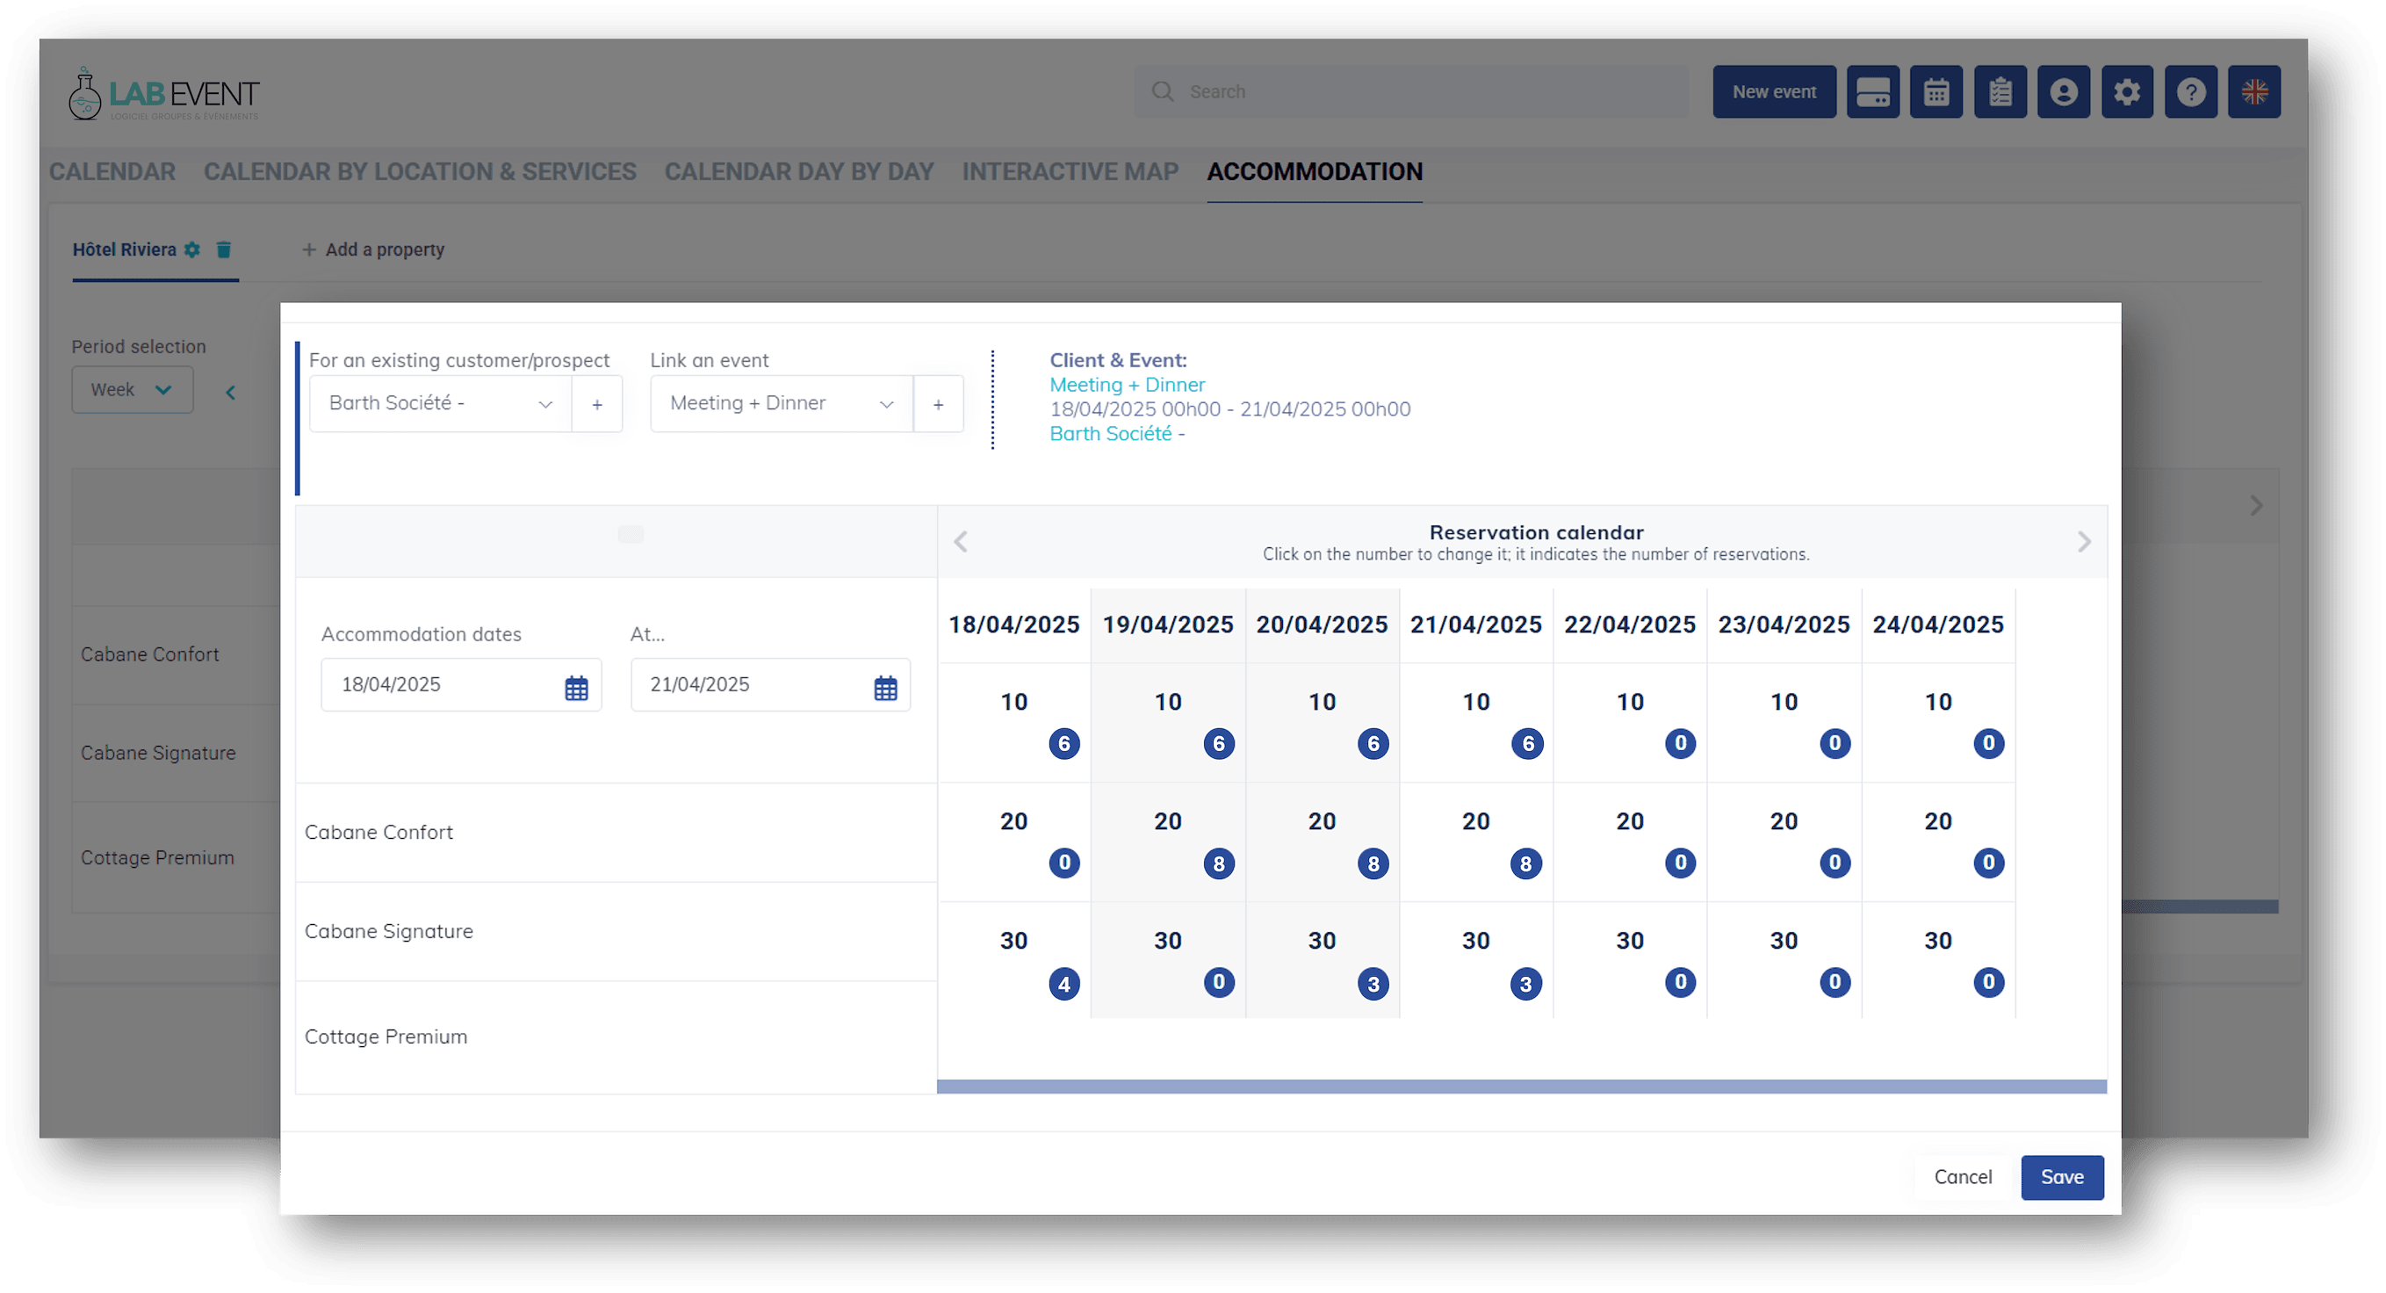Click plus icon beside Link an event

(938, 404)
